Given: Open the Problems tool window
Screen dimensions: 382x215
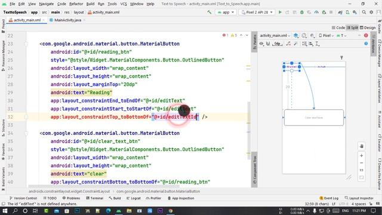Looking at the screenshot, I should [x=71, y=198].
